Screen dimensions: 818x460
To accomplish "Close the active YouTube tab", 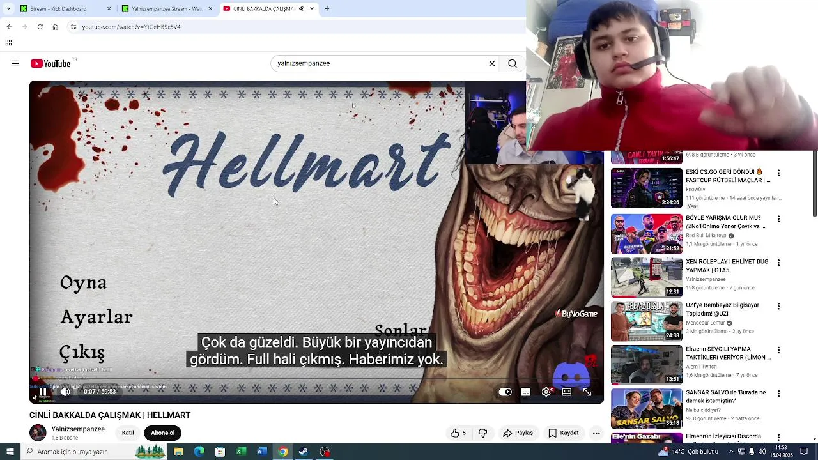I will tap(312, 9).
